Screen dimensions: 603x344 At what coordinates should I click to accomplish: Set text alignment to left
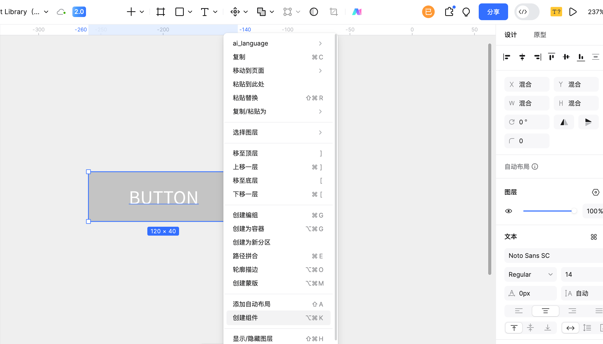(519, 311)
